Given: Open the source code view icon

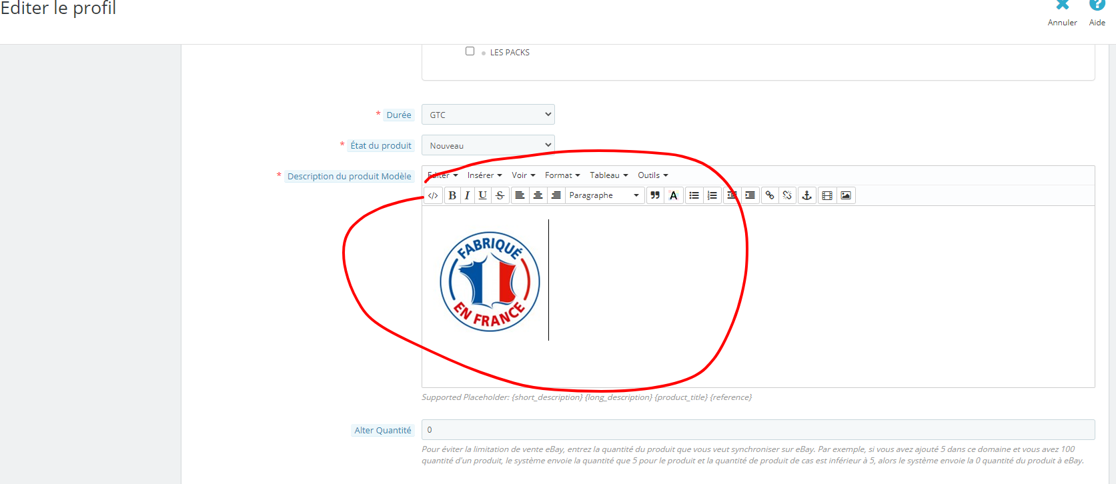Looking at the screenshot, I should tap(433, 195).
